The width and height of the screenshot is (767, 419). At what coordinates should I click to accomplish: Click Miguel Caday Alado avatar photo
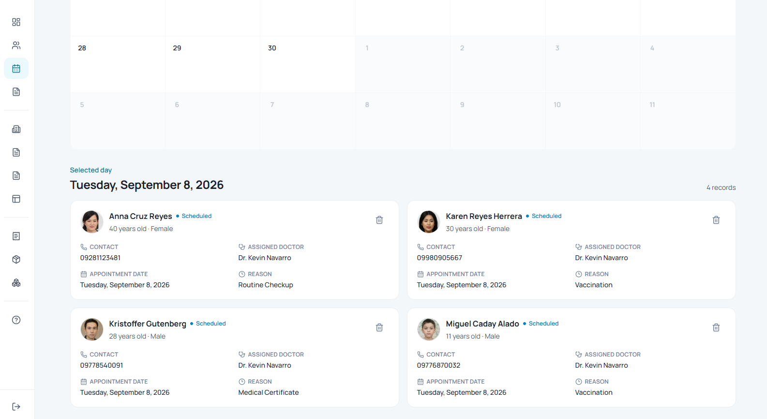pos(429,329)
